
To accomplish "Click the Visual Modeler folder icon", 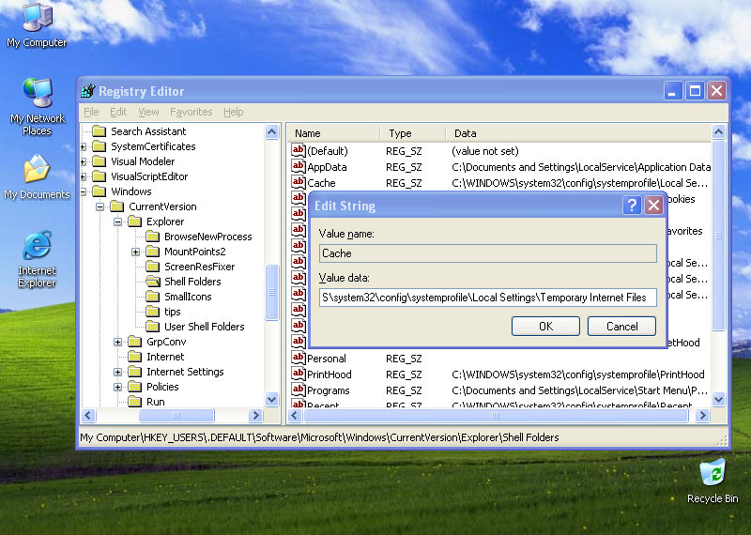I will [x=100, y=161].
